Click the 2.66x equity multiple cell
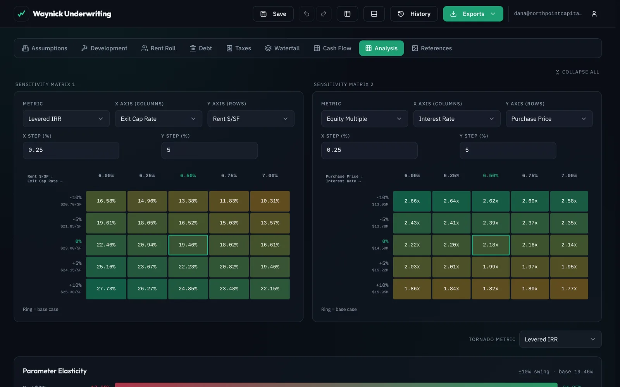The width and height of the screenshot is (620, 387). [x=412, y=201]
